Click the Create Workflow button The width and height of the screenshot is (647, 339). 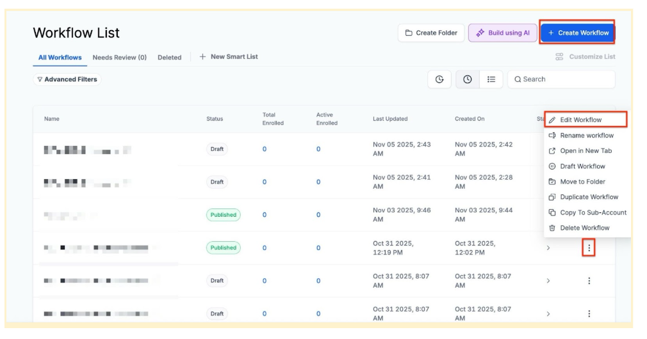[x=577, y=33]
